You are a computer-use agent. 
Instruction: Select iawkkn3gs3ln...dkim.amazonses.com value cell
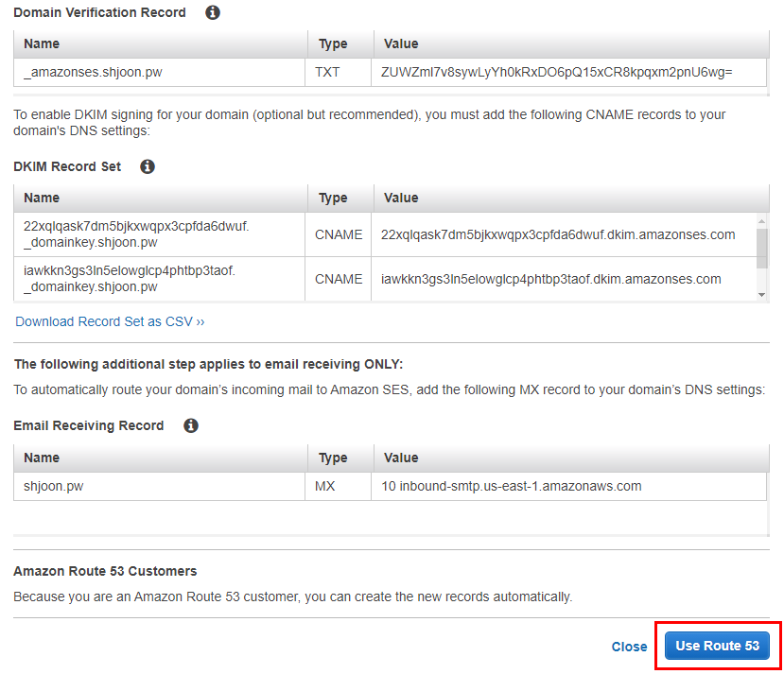coord(564,279)
